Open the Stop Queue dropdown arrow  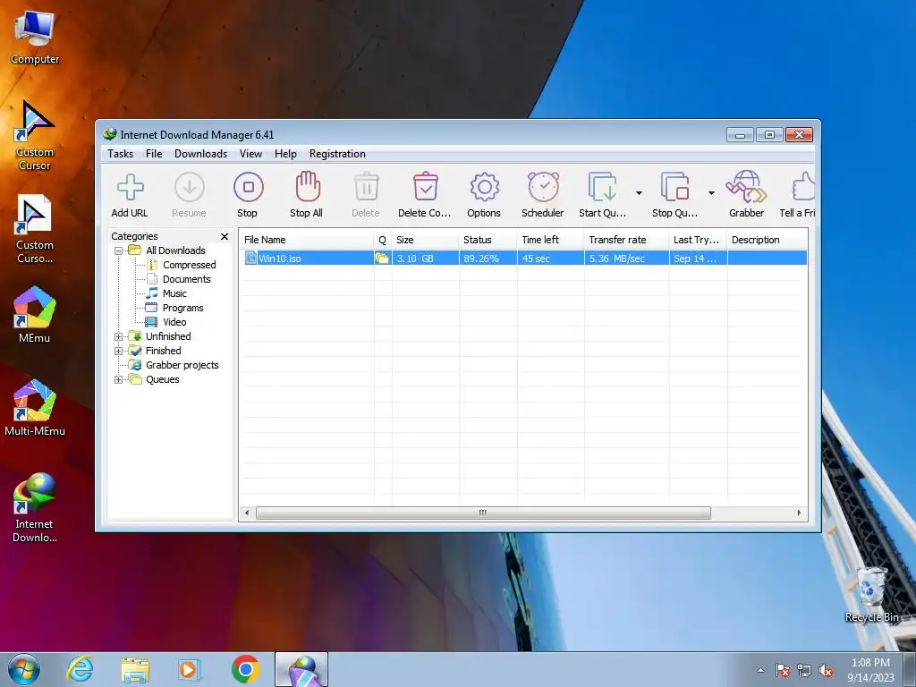711,193
